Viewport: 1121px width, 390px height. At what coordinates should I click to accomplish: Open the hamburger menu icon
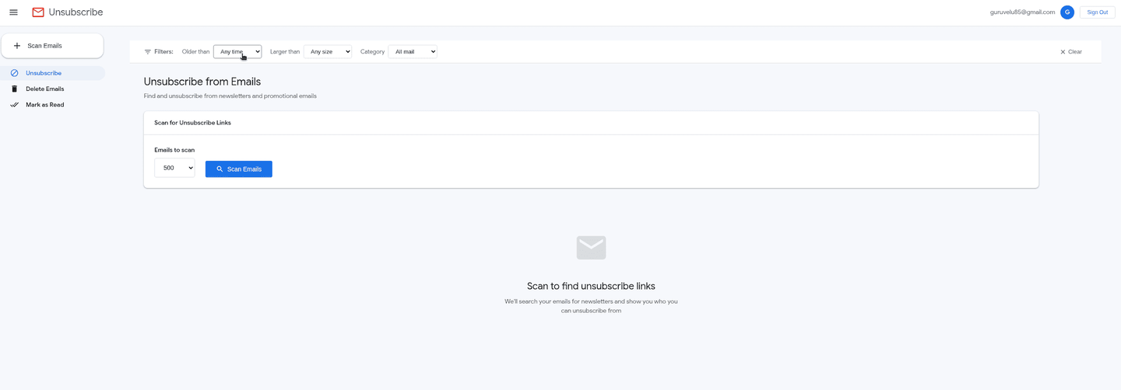click(x=13, y=12)
